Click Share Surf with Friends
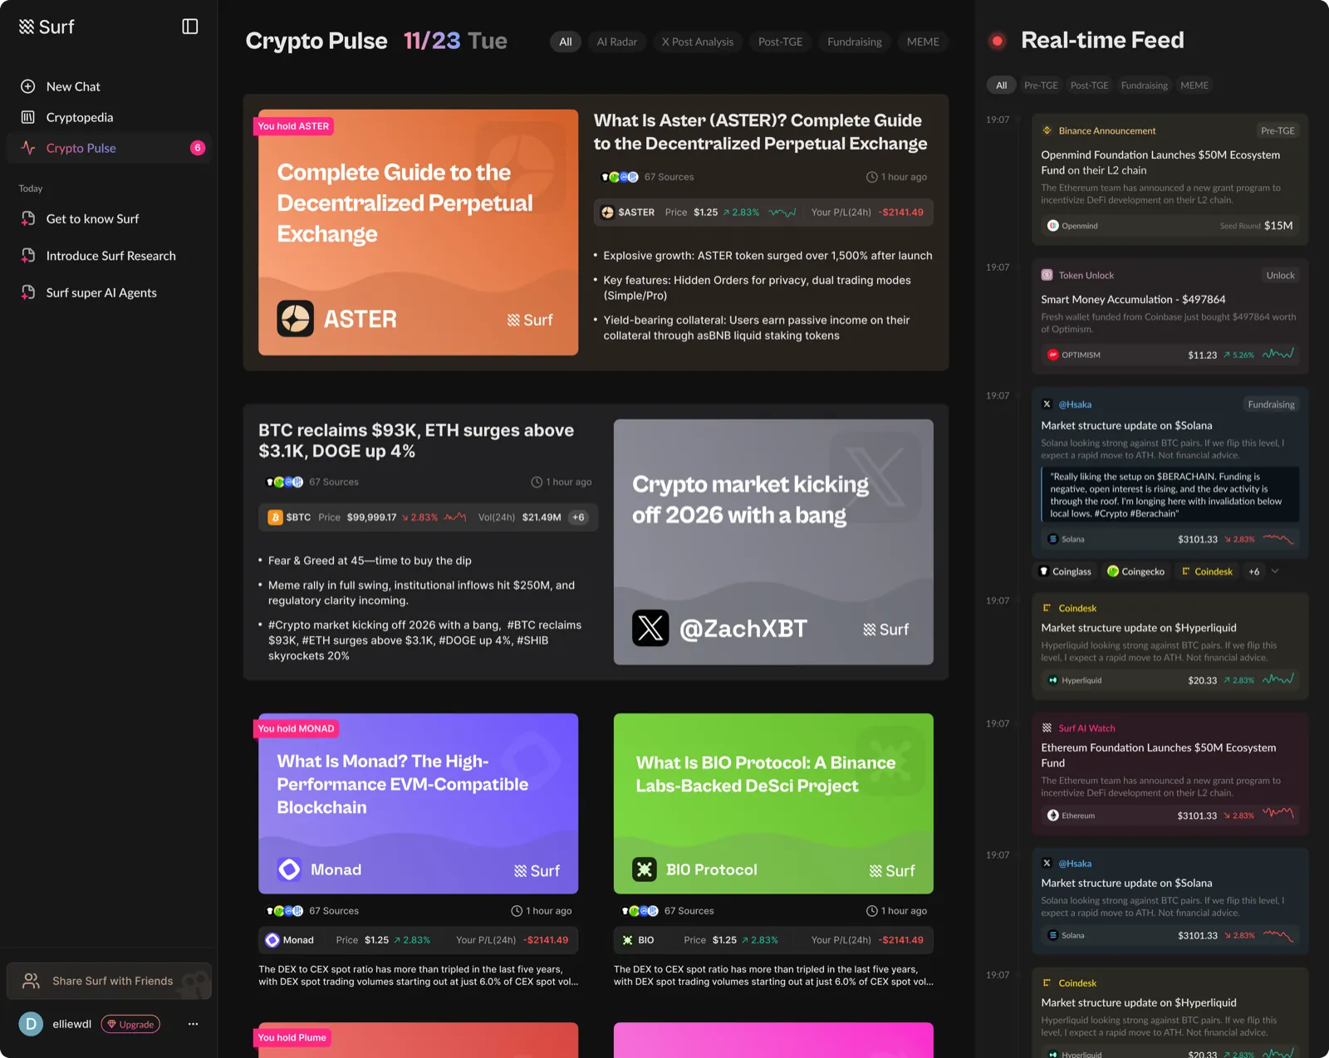1329x1058 pixels. click(109, 981)
